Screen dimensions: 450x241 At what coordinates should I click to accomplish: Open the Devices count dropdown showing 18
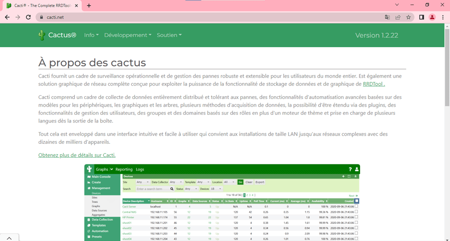216,189
